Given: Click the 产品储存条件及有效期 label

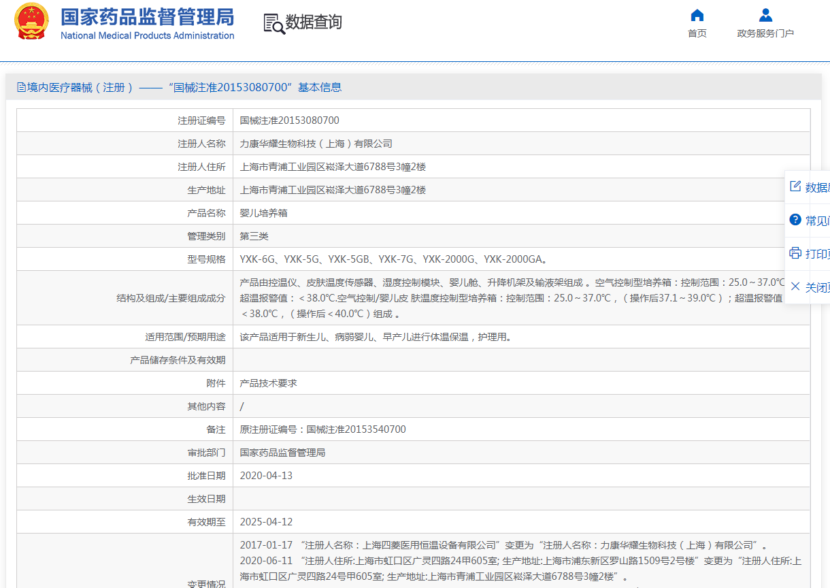Looking at the screenshot, I should 178,360.
